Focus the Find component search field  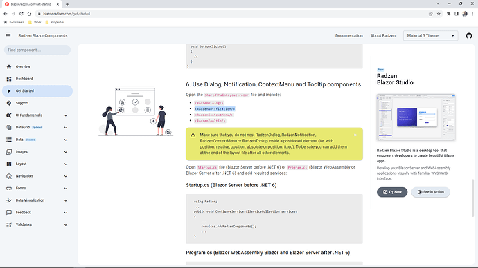point(37,50)
